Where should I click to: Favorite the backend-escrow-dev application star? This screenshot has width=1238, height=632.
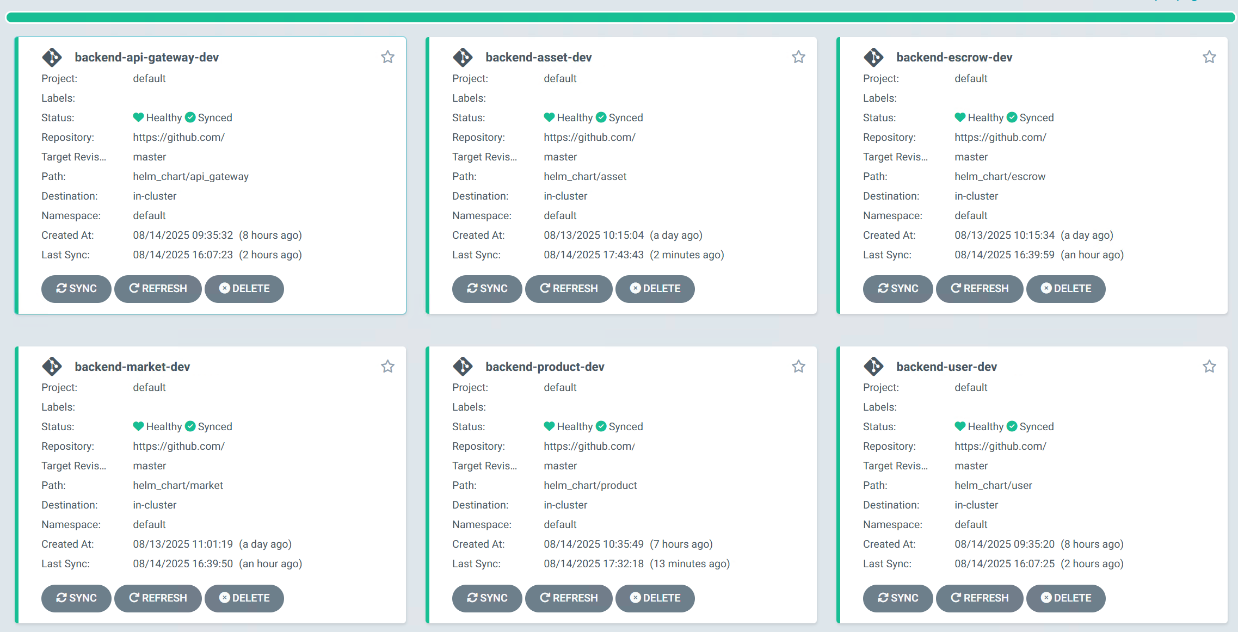point(1209,57)
